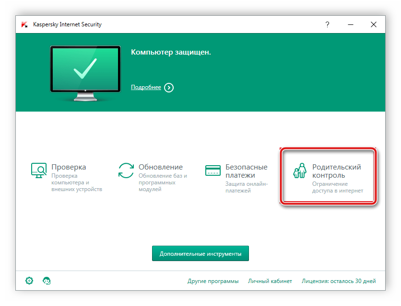The image size is (401, 306).
Task: Click 'Проверка компьютера и внешних устройств' description
Action: coord(77,182)
